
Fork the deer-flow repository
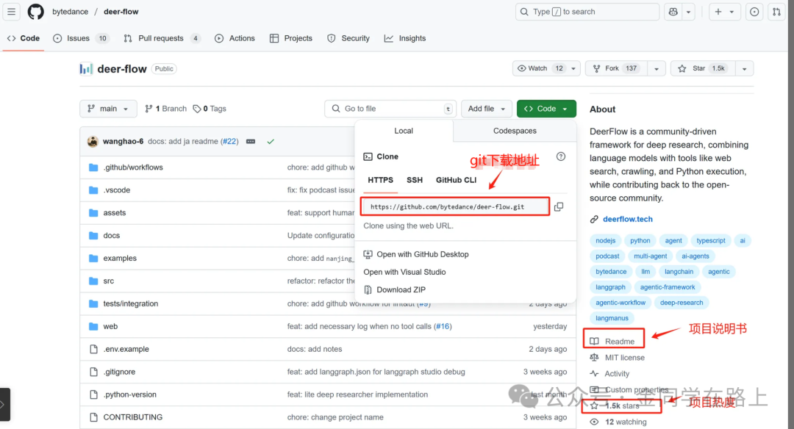[x=617, y=68]
